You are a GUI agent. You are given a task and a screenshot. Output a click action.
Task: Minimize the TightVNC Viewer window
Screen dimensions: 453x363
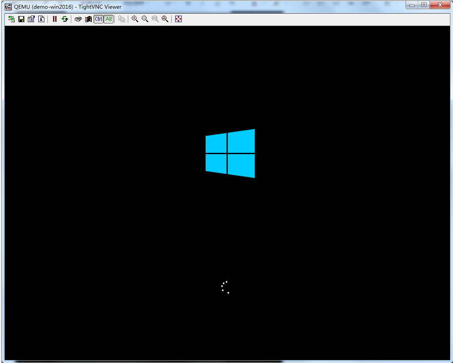click(412, 5)
